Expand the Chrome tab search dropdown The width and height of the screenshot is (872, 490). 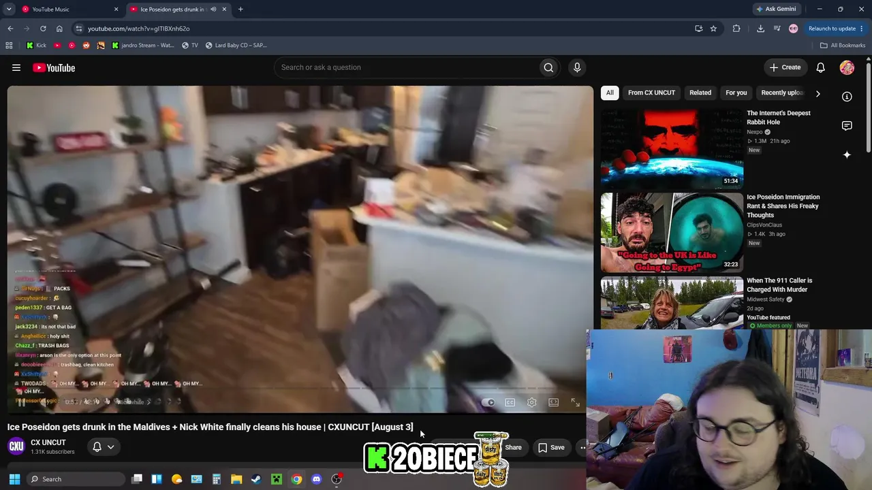pos(9,10)
